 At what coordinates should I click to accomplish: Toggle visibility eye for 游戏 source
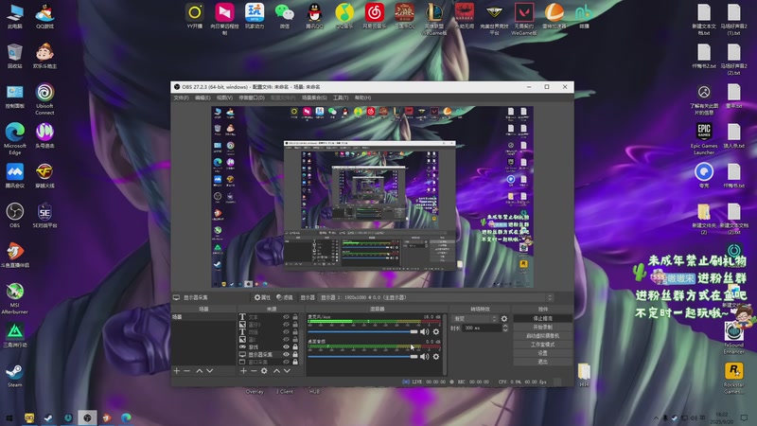tap(287, 346)
